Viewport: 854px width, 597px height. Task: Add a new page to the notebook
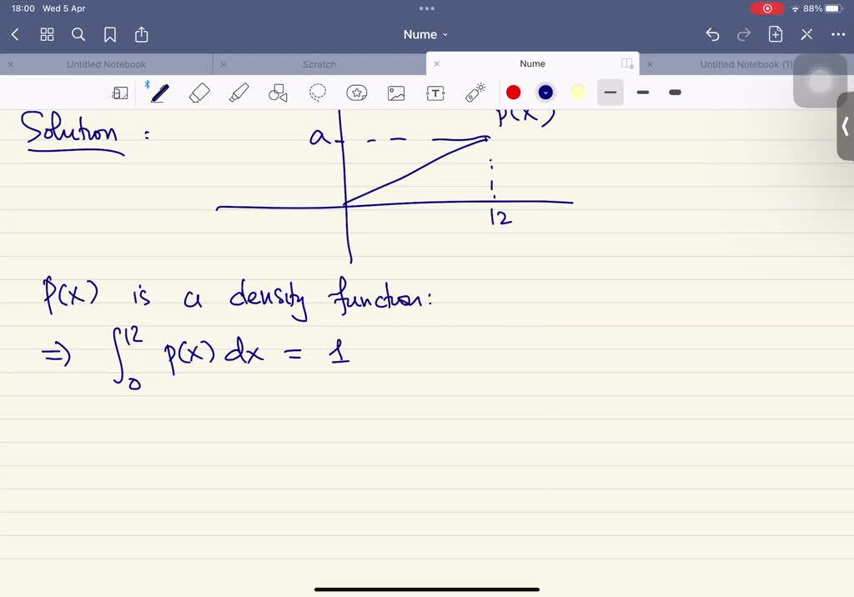pos(775,34)
